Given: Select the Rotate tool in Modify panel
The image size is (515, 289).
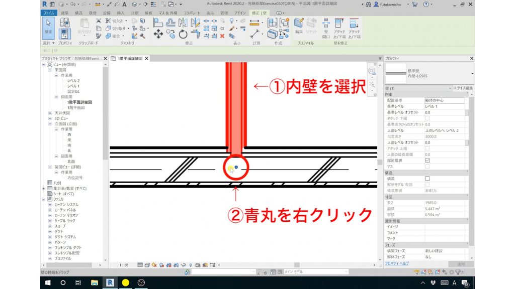Looking at the screenshot, I should pyautogui.click(x=183, y=34).
